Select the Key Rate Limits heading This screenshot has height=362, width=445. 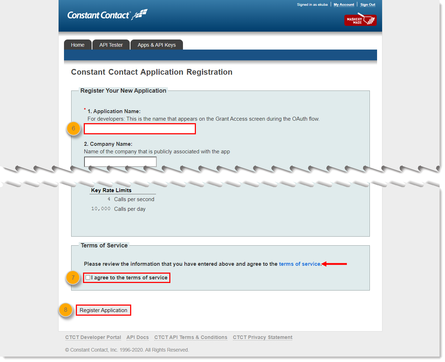[111, 190]
